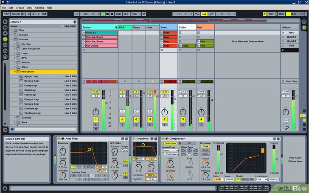
Task: Click the tempo field 123.00
Action: [x=16, y=14]
